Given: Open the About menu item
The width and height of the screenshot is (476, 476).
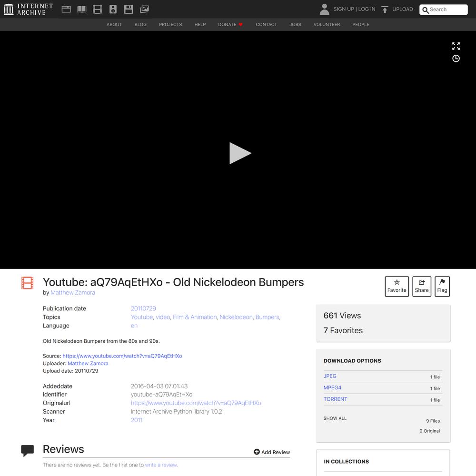Looking at the screenshot, I should pos(114,25).
